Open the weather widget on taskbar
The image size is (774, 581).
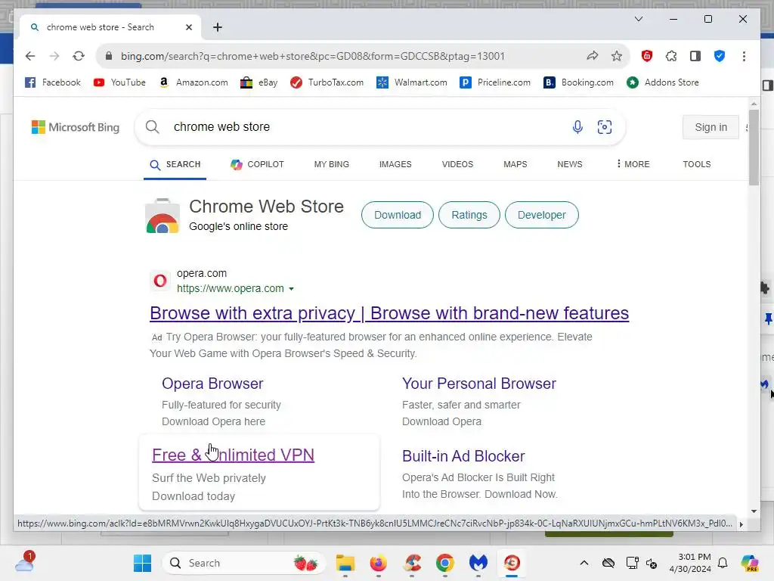tap(24, 562)
